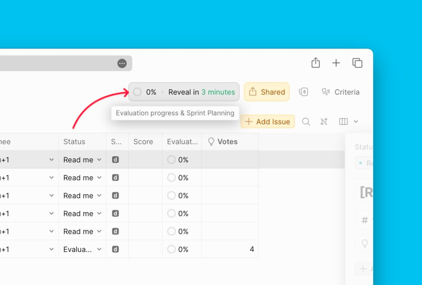This screenshot has height=285, width=422.
Task: Click the ellipsis icon in address bar
Action: click(x=122, y=63)
